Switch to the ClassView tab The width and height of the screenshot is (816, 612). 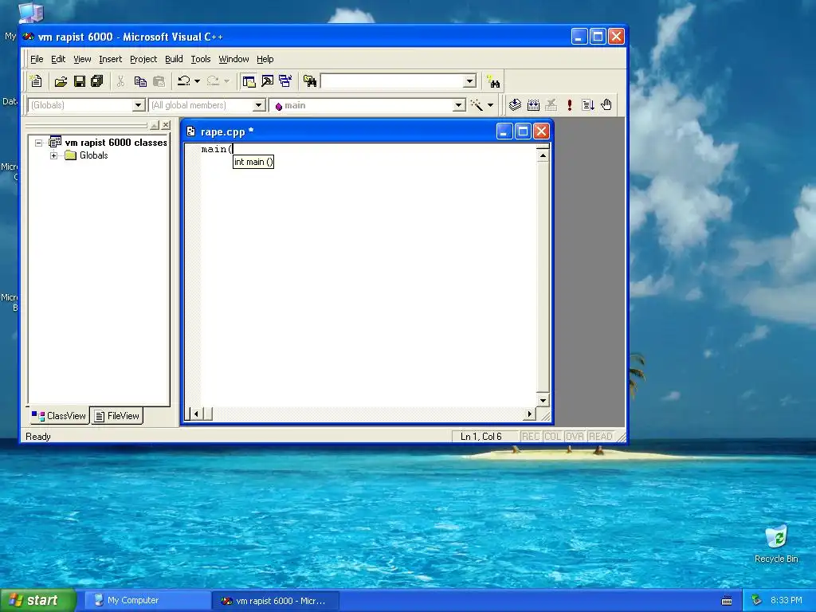point(59,416)
